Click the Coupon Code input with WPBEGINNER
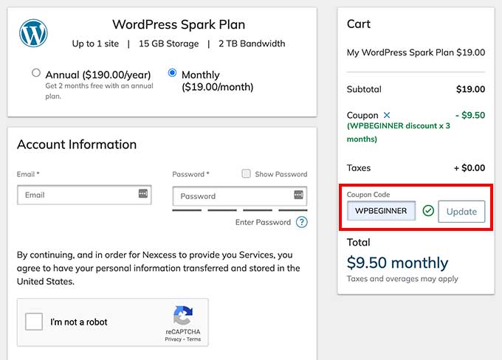Image resolution: width=502 pixels, height=360 pixels. (x=382, y=211)
